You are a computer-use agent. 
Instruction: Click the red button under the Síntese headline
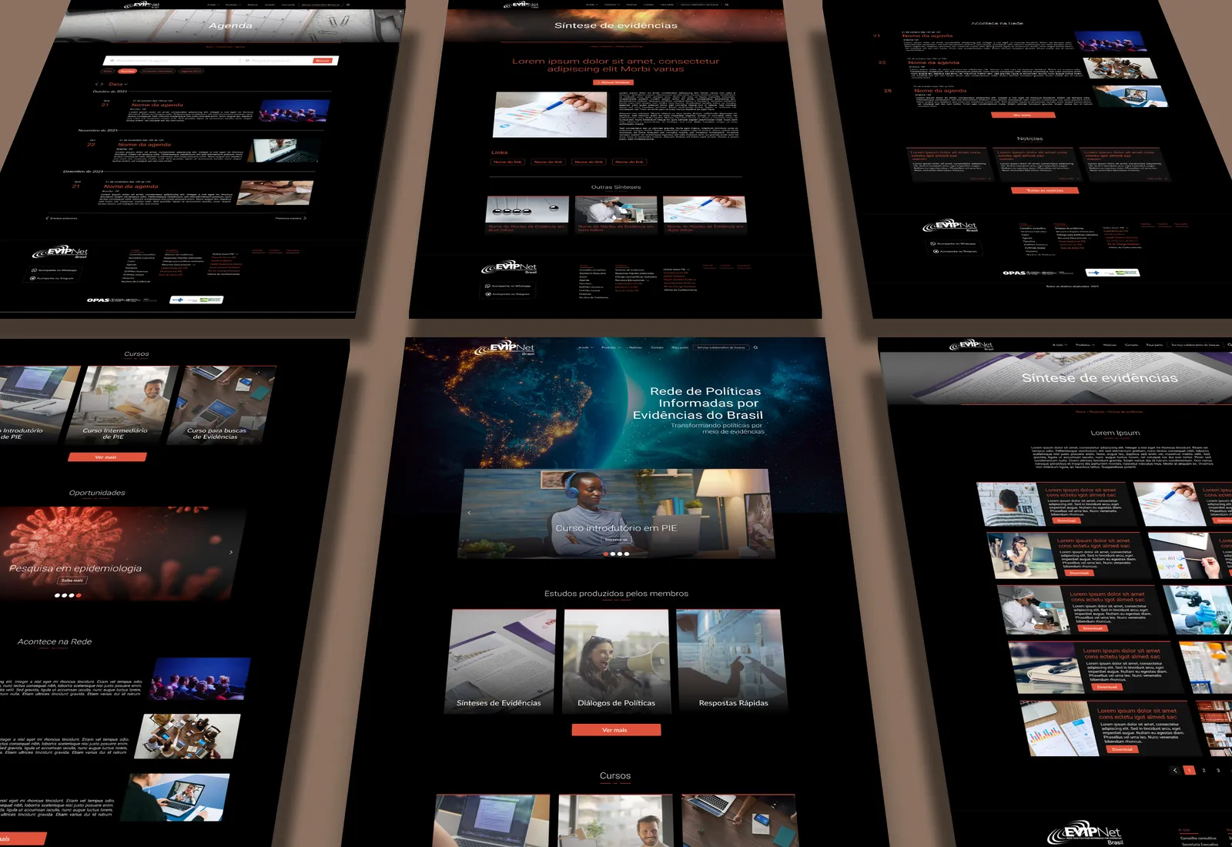[x=614, y=82]
